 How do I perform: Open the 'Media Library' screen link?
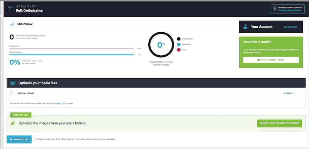(x=61, y=103)
